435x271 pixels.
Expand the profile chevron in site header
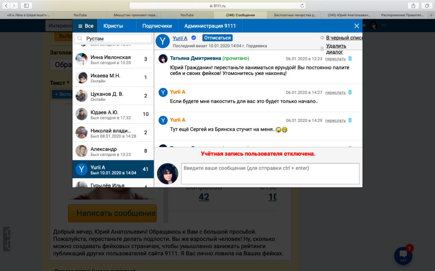(384, 25)
